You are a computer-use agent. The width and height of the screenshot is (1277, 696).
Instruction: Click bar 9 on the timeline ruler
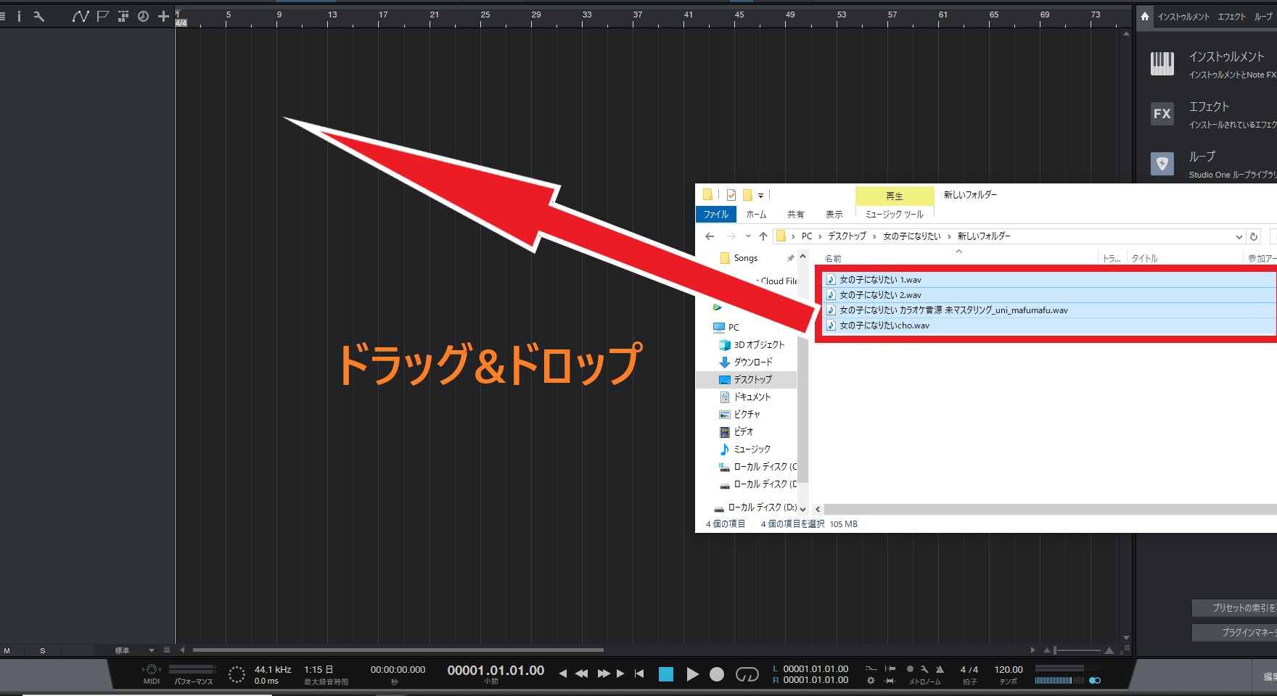tap(279, 14)
